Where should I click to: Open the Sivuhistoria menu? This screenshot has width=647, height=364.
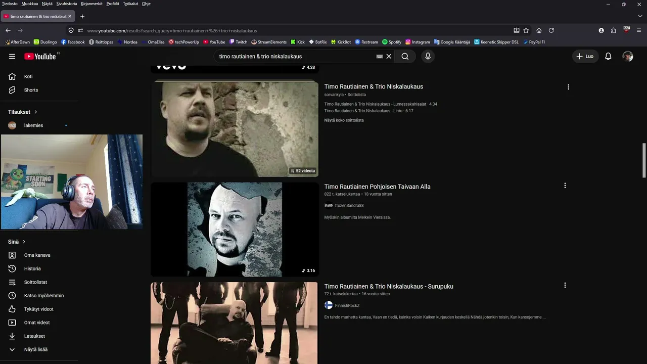pyautogui.click(x=67, y=4)
